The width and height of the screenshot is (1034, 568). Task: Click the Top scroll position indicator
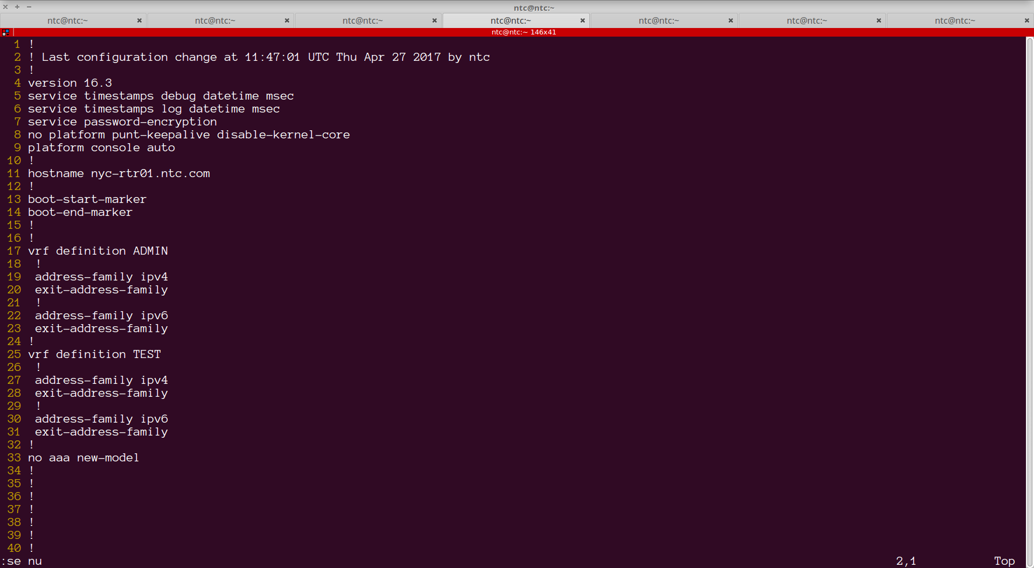tap(1004, 561)
